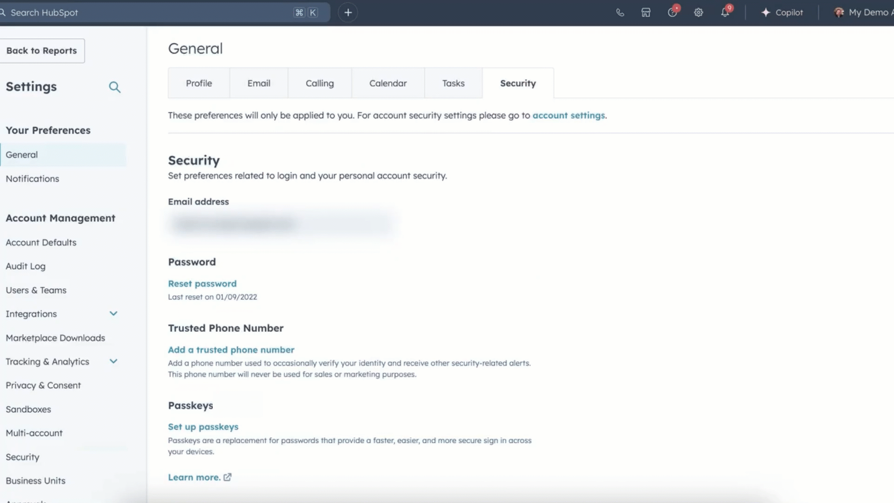Click the Reset password link
The width and height of the screenshot is (894, 503).
point(202,283)
